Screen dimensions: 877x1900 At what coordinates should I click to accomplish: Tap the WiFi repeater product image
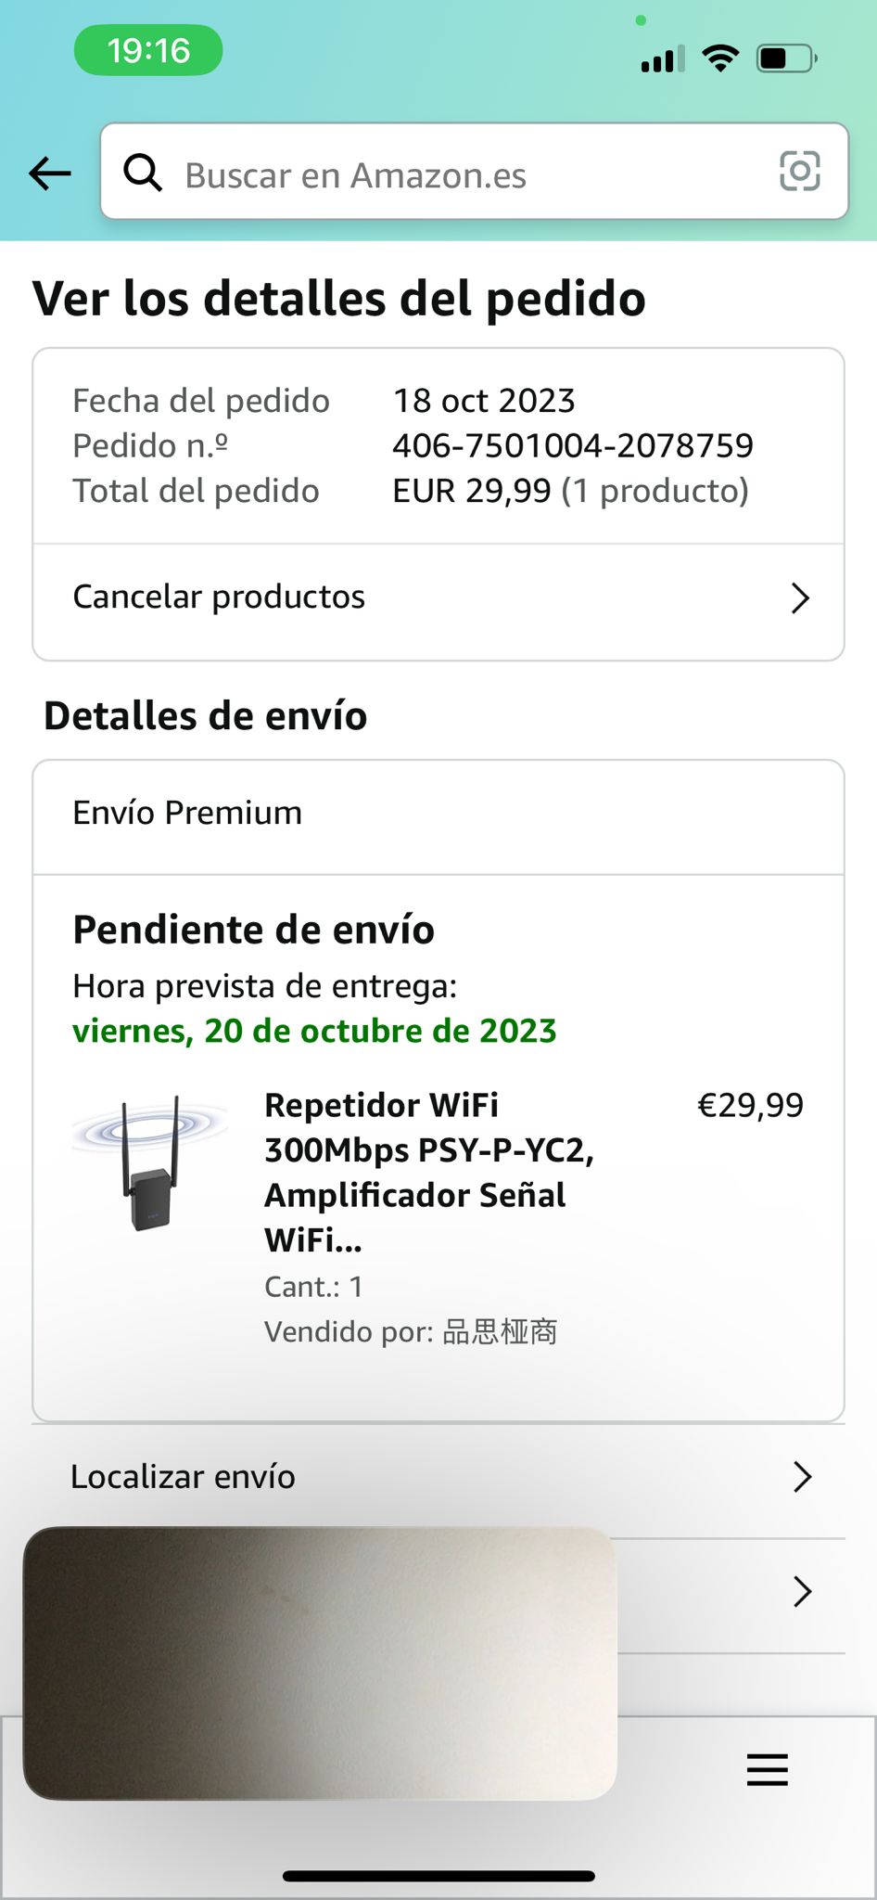(149, 1163)
